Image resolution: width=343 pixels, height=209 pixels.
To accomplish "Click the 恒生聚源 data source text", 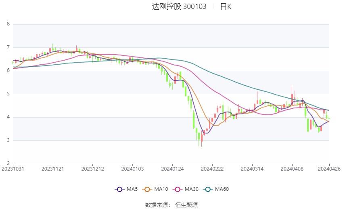I will click(x=186, y=205).
